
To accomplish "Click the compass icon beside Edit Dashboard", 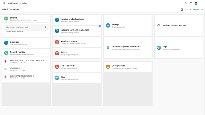I will coord(182,10).
